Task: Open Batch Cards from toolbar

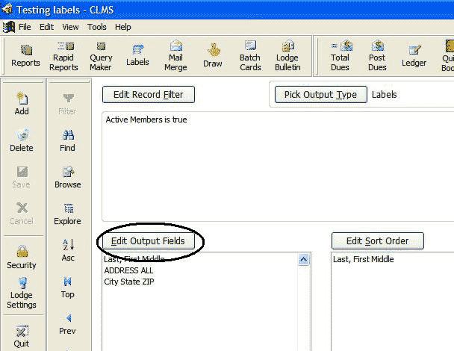Action: point(250,56)
